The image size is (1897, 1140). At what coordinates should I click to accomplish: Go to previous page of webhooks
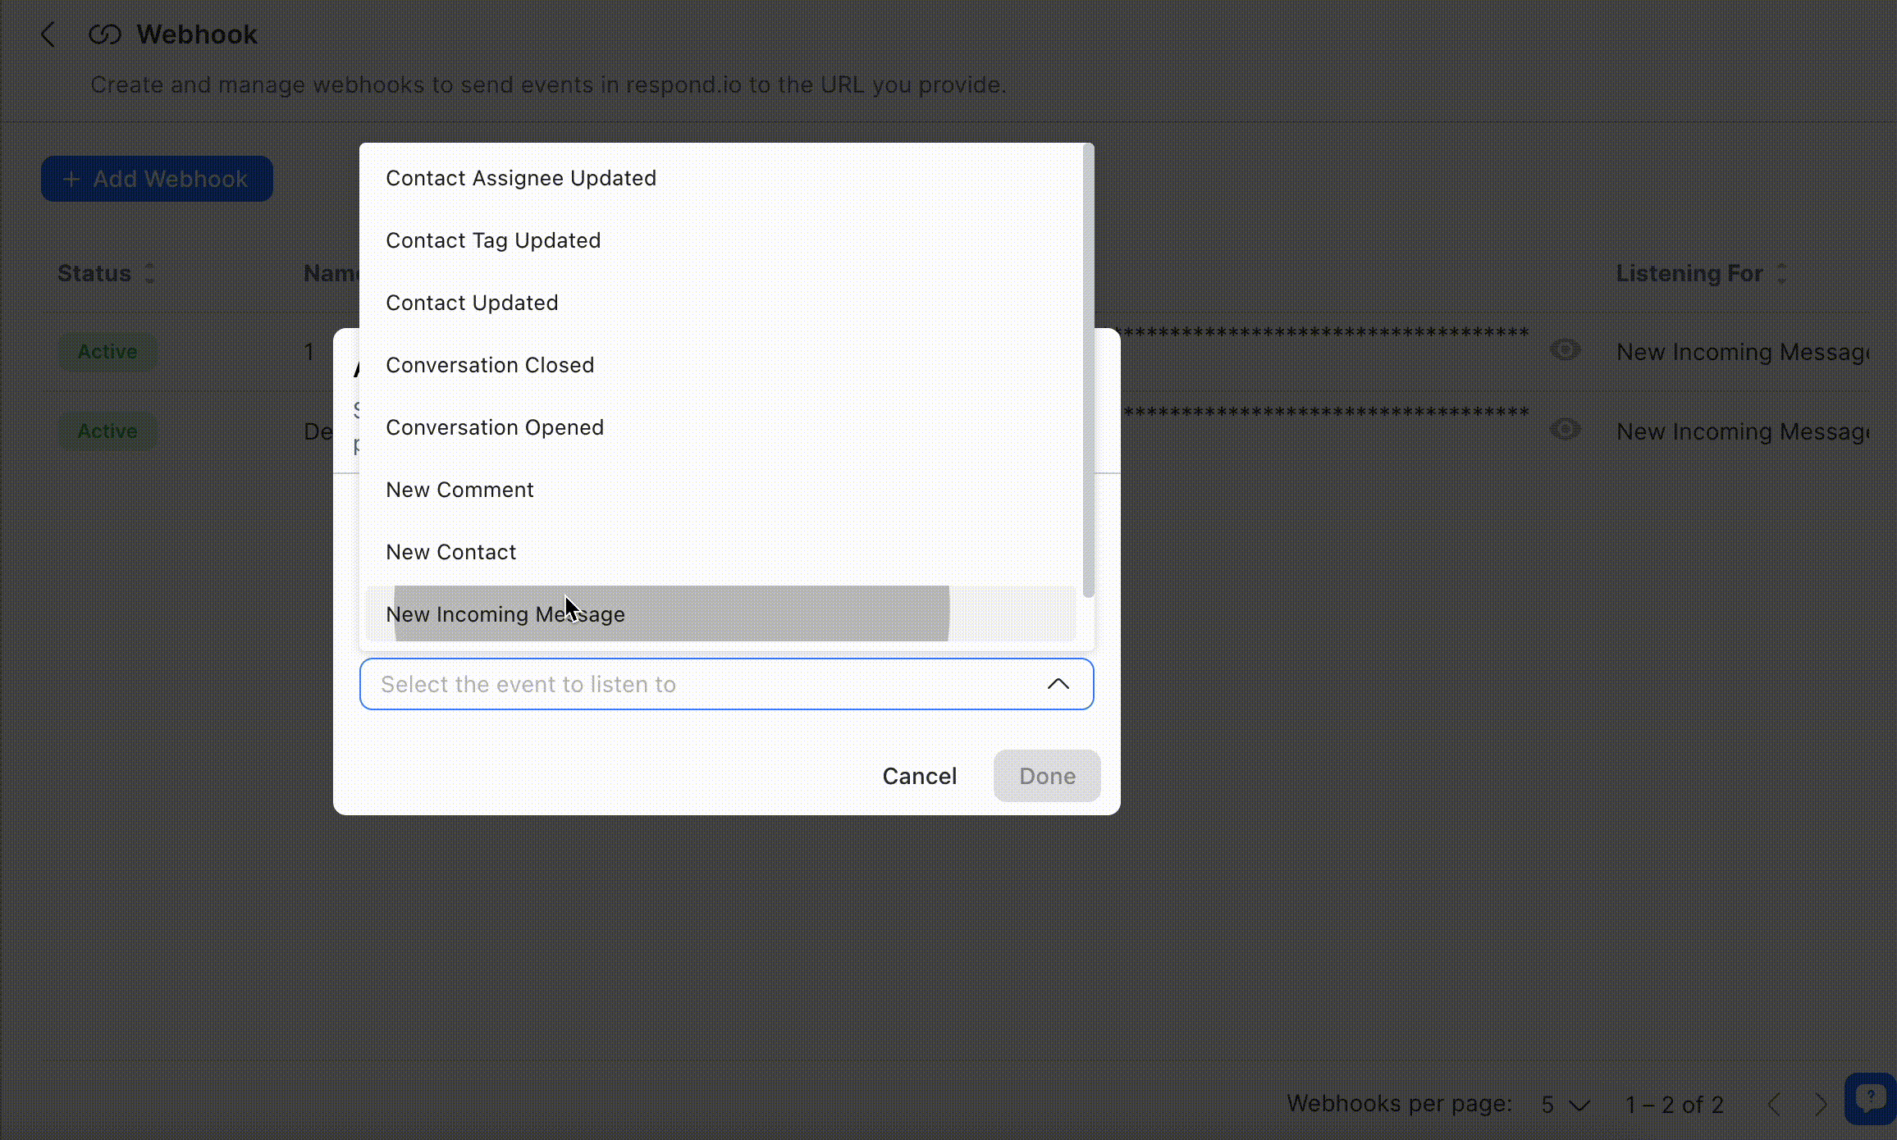pyautogui.click(x=1774, y=1105)
